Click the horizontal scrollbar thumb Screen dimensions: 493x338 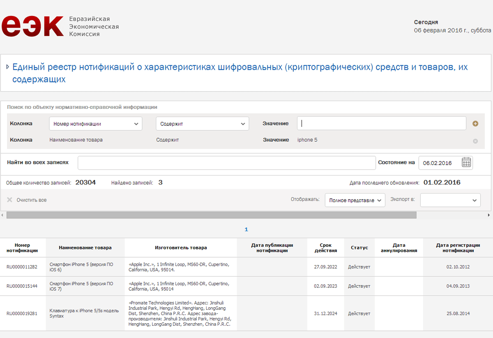[x=212, y=215]
